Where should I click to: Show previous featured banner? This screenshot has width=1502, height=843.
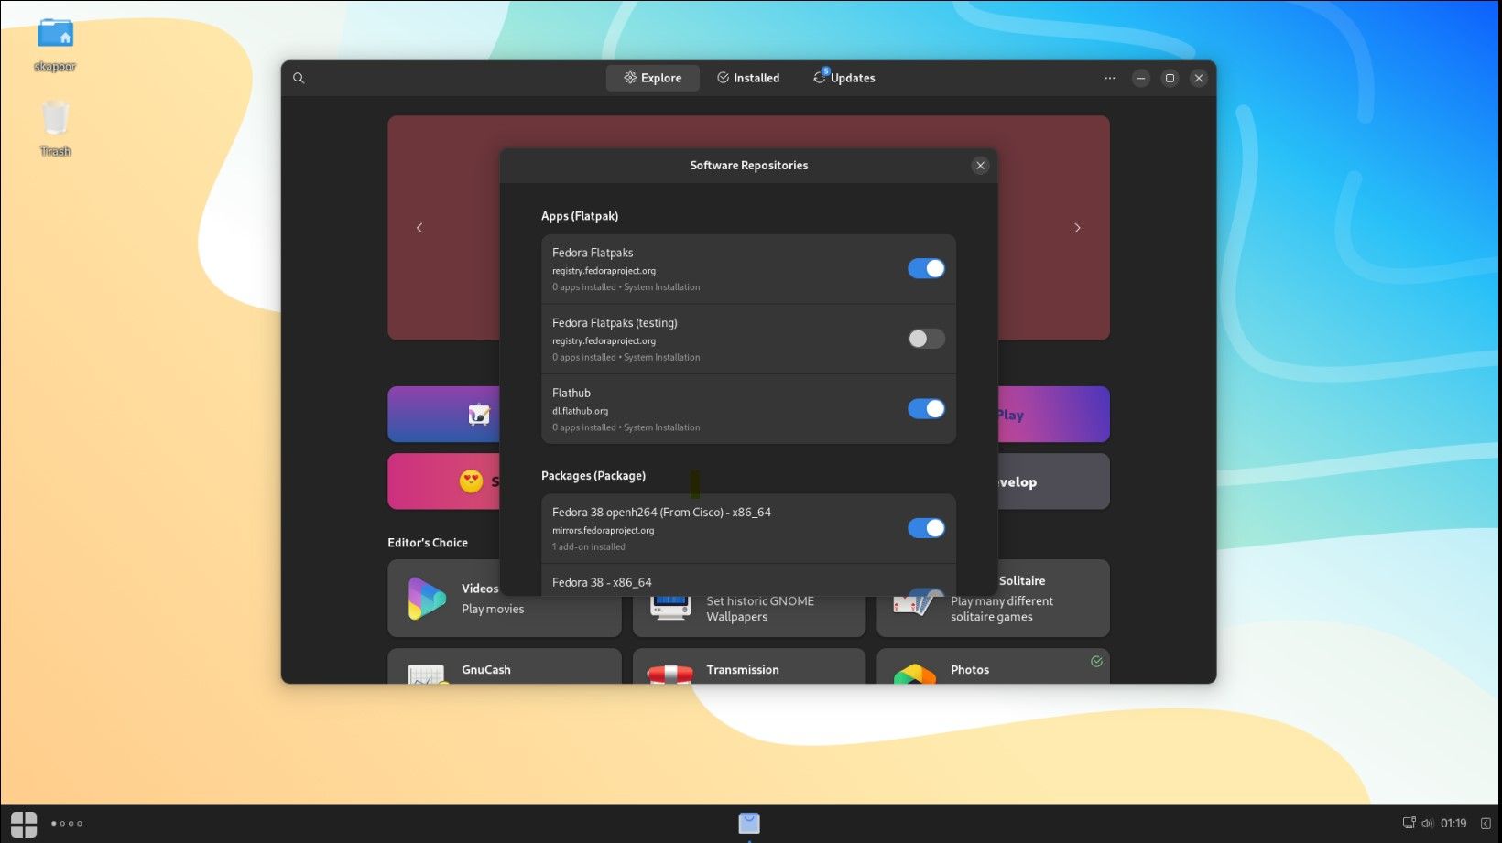pyautogui.click(x=419, y=228)
